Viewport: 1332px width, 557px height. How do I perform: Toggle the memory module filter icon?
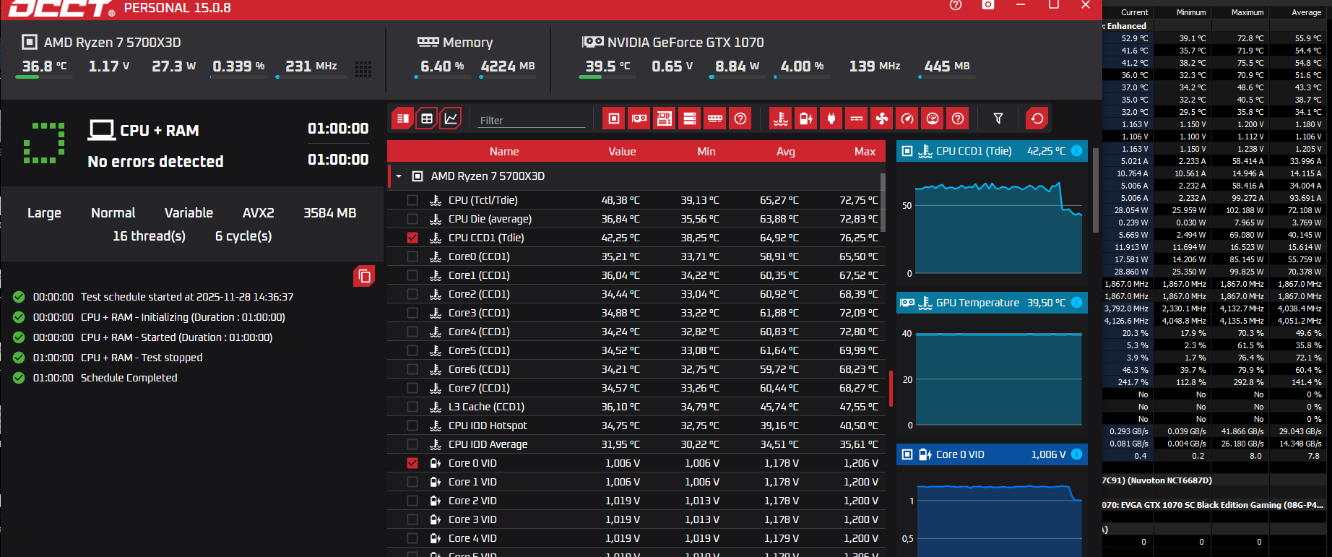(x=715, y=118)
